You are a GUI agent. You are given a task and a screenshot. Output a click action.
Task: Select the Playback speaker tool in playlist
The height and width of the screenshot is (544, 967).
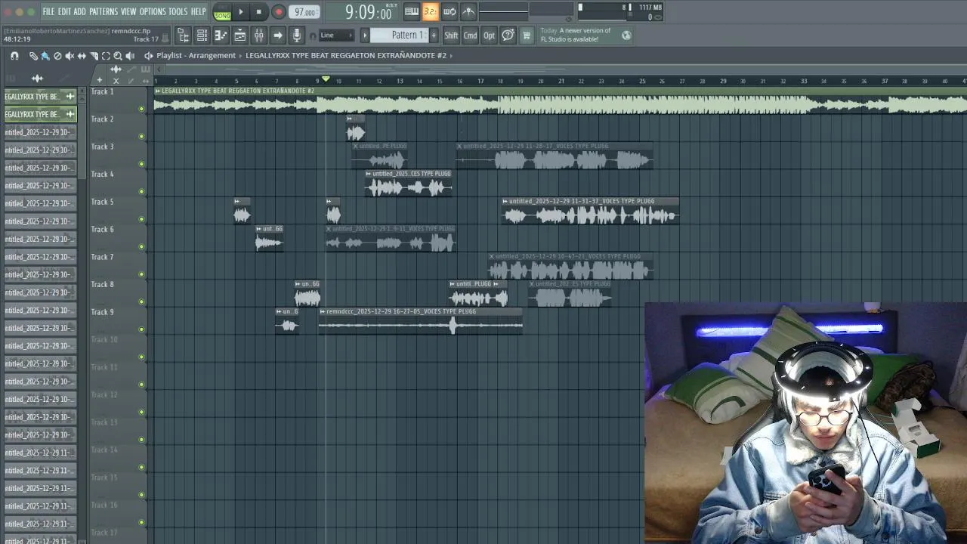[130, 56]
